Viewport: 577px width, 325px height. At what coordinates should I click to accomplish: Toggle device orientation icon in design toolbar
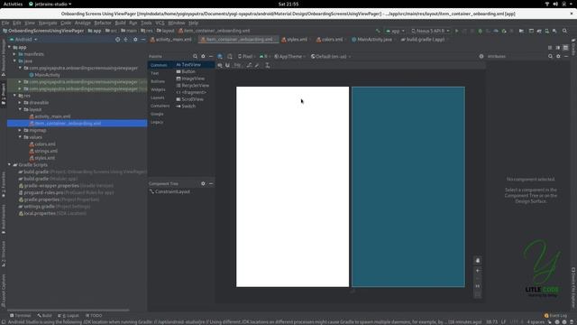230,56
